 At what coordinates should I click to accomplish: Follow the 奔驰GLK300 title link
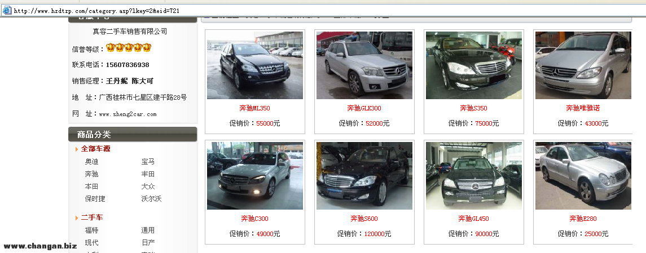click(x=364, y=108)
